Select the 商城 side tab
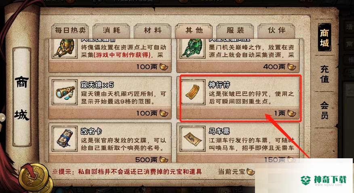This screenshot has width=354, height=193. click(324, 38)
